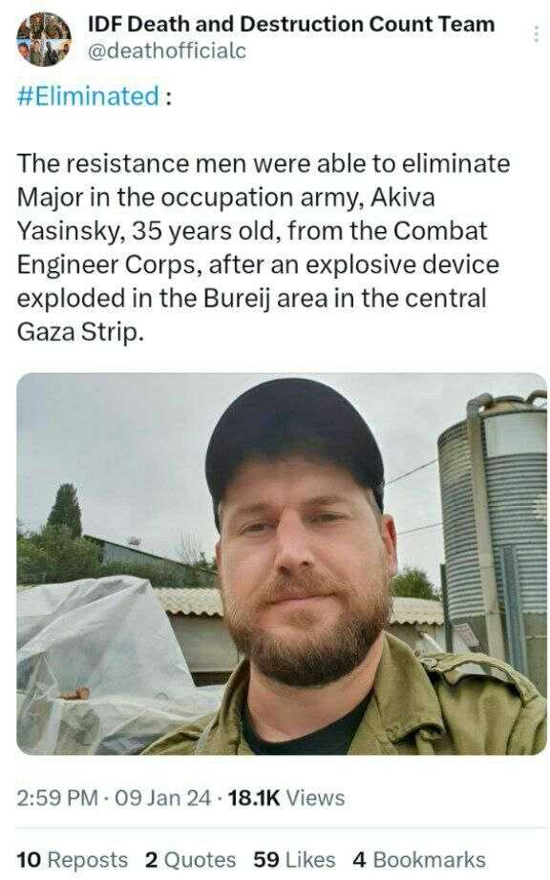This screenshot has height=880, width=550.
Task: Click the 2:59 PM timestamp
Action: (57, 798)
